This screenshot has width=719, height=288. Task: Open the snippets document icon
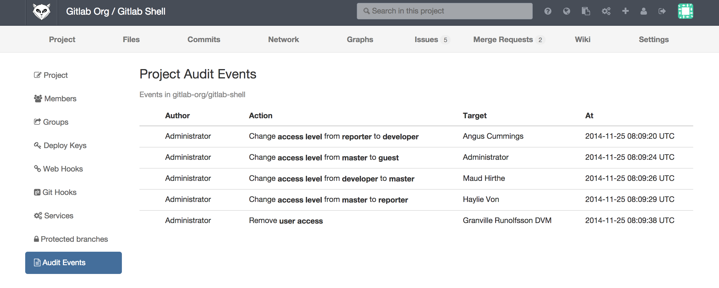[586, 11]
